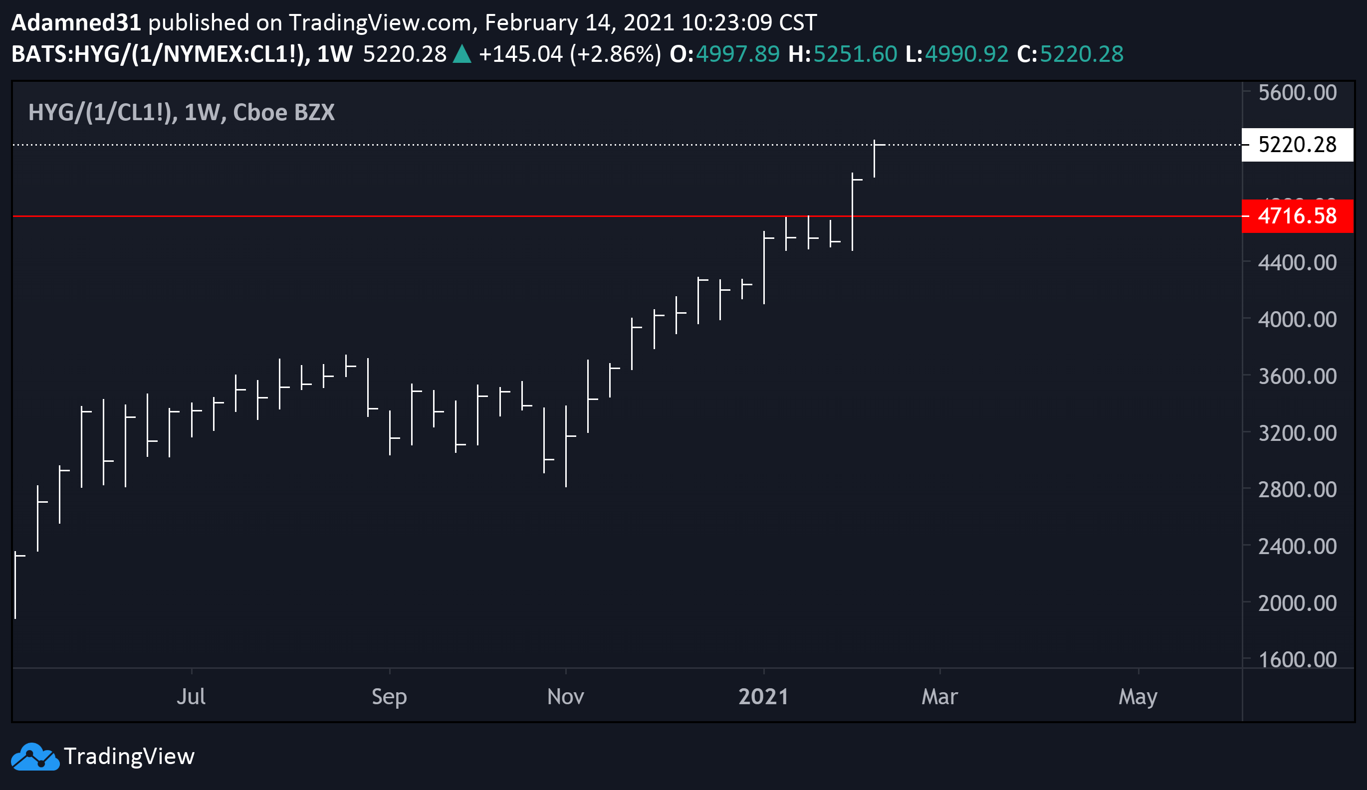This screenshot has height=790, width=1367.
Task: Click the chart legend HYG/(1/CL1!), 1W, Cboe BZX
Action: point(181,112)
